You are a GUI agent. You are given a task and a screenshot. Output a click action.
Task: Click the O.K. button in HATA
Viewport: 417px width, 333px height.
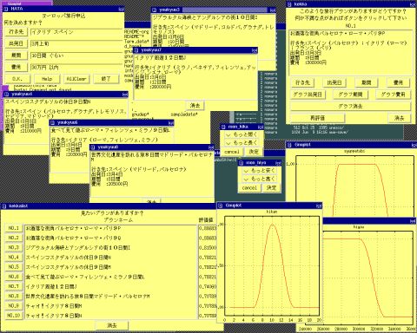pos(17,79)
